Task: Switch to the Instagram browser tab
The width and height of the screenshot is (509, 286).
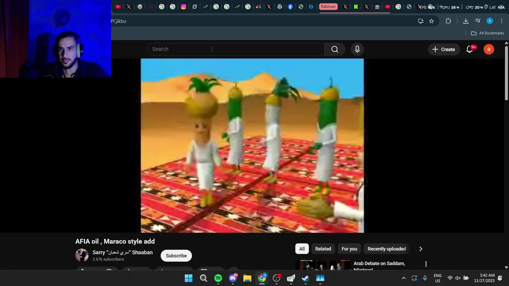Action: (183, 7)
